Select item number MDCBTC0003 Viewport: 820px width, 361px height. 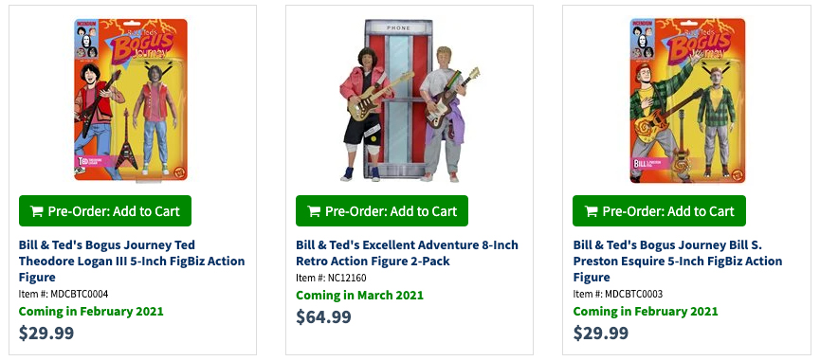click(x=634, y=294)
